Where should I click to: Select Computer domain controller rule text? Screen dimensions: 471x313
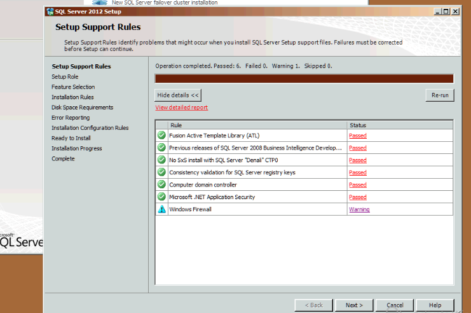(x=203, y=185)
